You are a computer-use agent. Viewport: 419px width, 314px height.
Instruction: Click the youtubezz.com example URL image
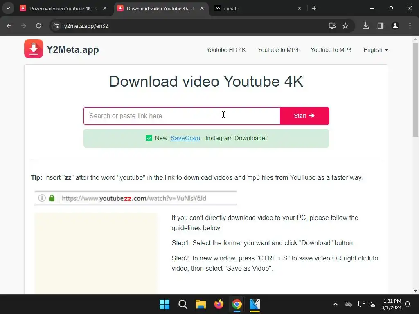(136, 198)
